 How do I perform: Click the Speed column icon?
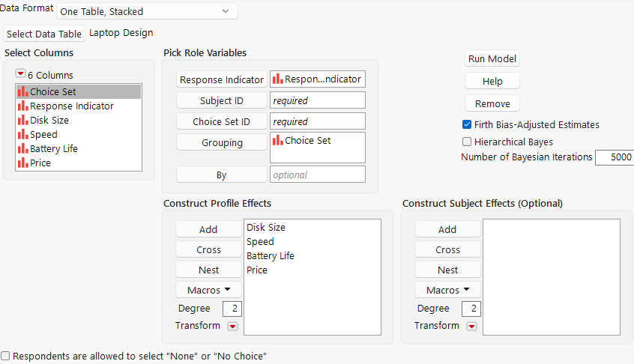(22, 135)
